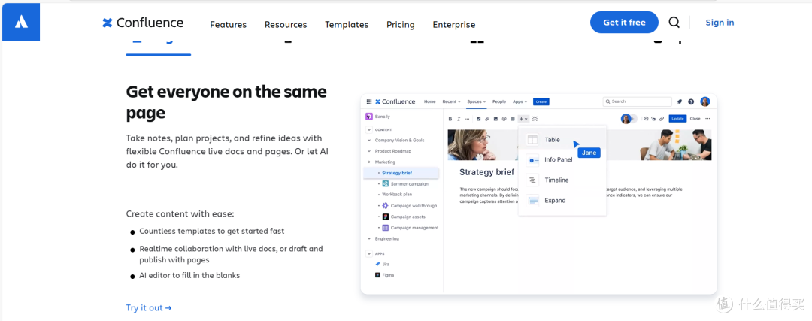Viewport: 812px width, 321px height.
Task: Open the Resources menu
Action: coord(286,24)
